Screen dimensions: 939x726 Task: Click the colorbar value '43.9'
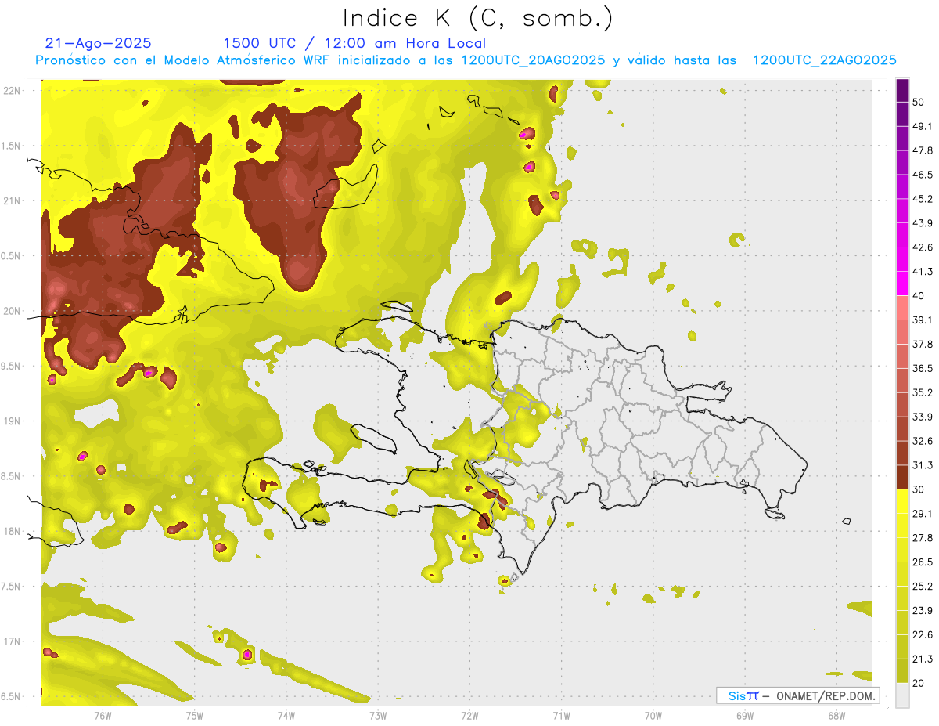point(923,223)
